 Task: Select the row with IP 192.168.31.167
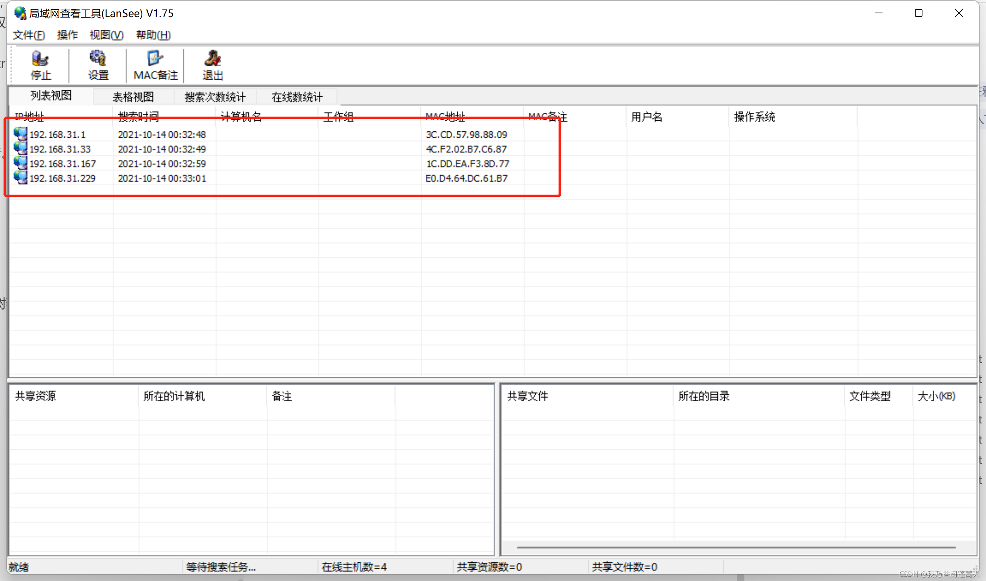point(493,163)
